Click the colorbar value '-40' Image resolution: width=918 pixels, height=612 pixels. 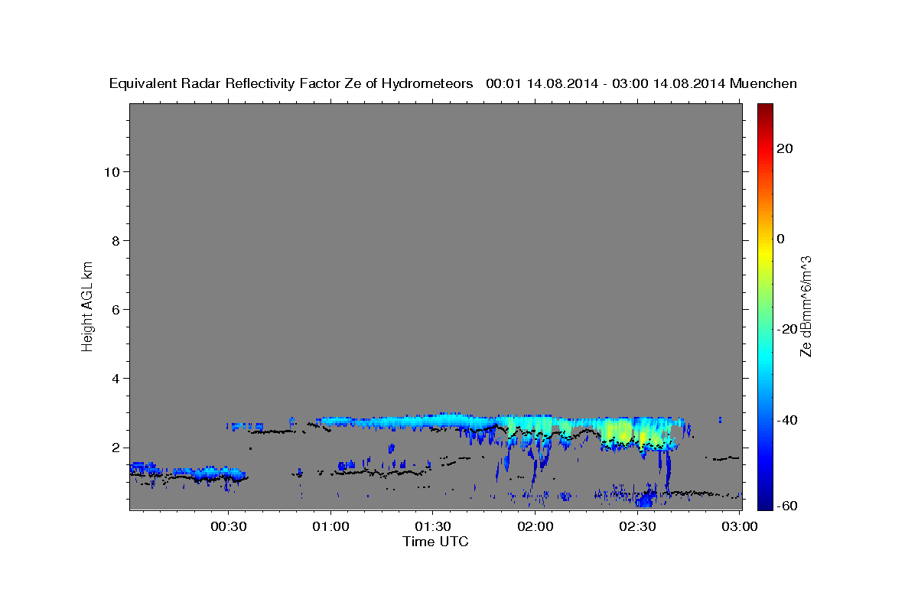(787, 420)
